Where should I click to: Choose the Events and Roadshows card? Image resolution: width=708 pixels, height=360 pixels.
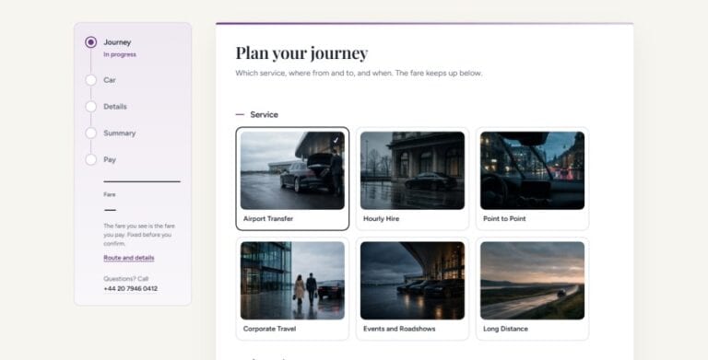412,289
